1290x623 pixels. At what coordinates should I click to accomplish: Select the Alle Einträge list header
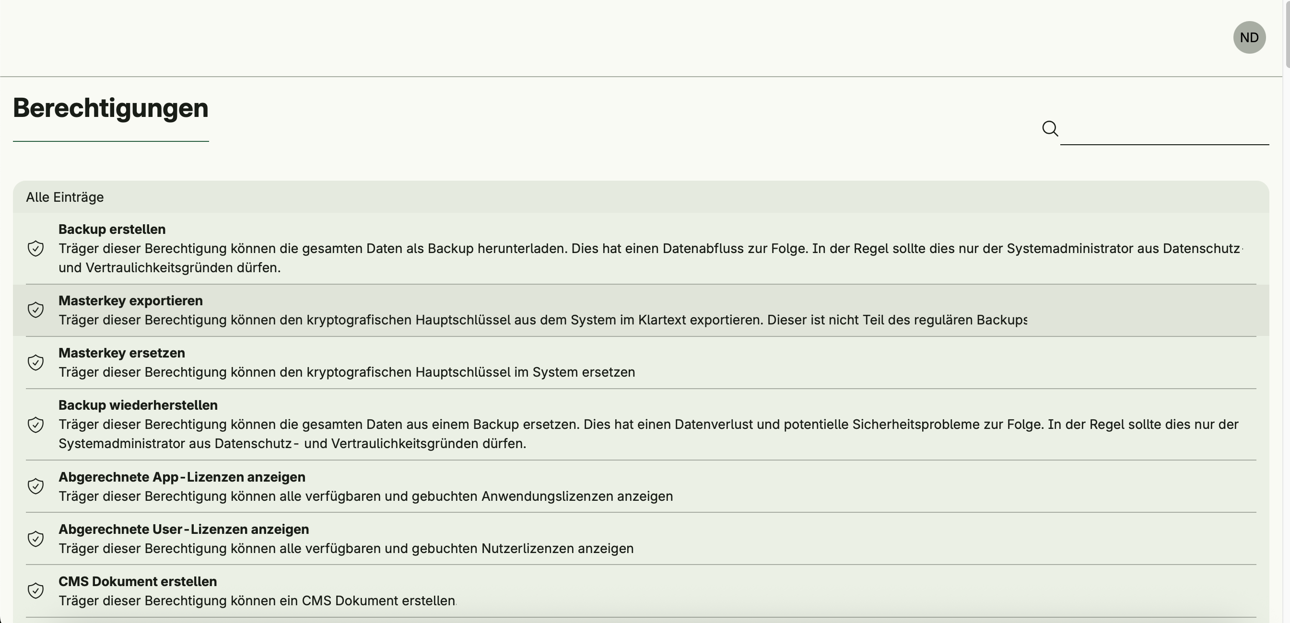point(65,197)
